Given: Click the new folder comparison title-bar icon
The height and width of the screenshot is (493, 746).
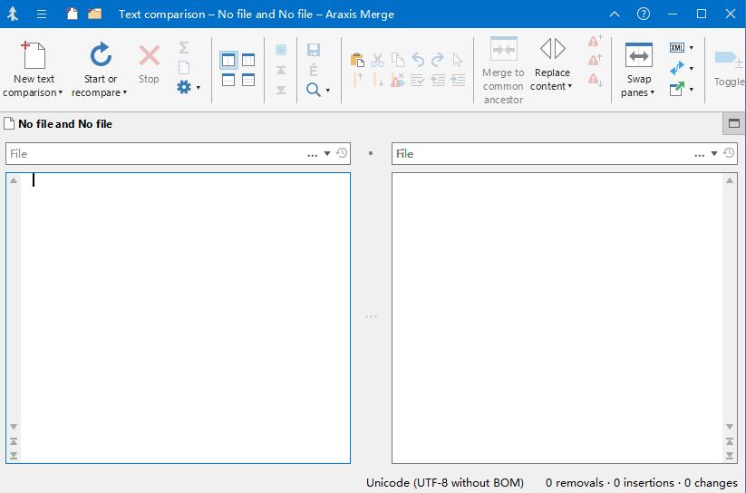Looking at the screenshot, I should (x=94, y=14).
